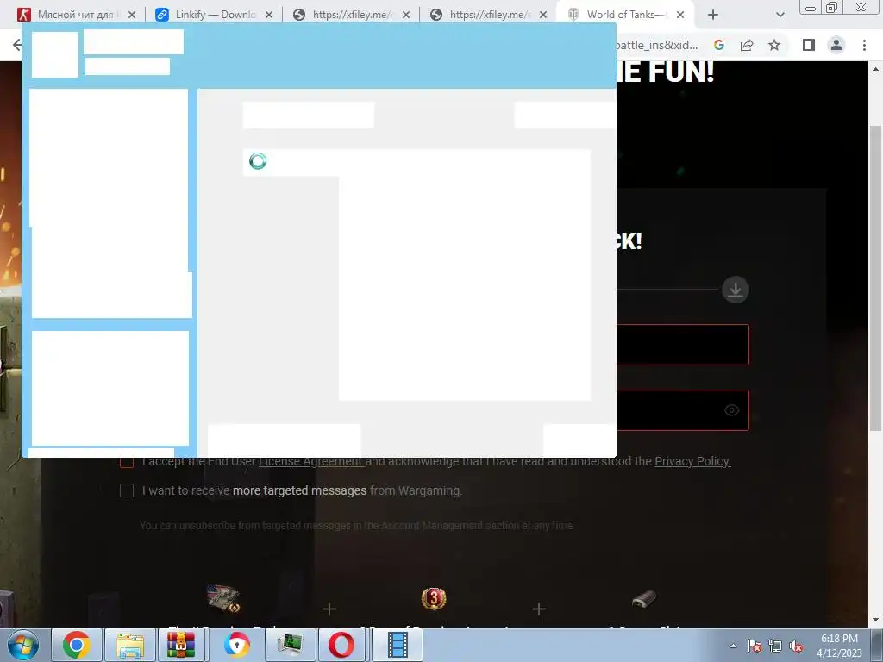Open Opera from the taskbar
The height and width of the screenshot is (662, 883).
pos(341,645)
